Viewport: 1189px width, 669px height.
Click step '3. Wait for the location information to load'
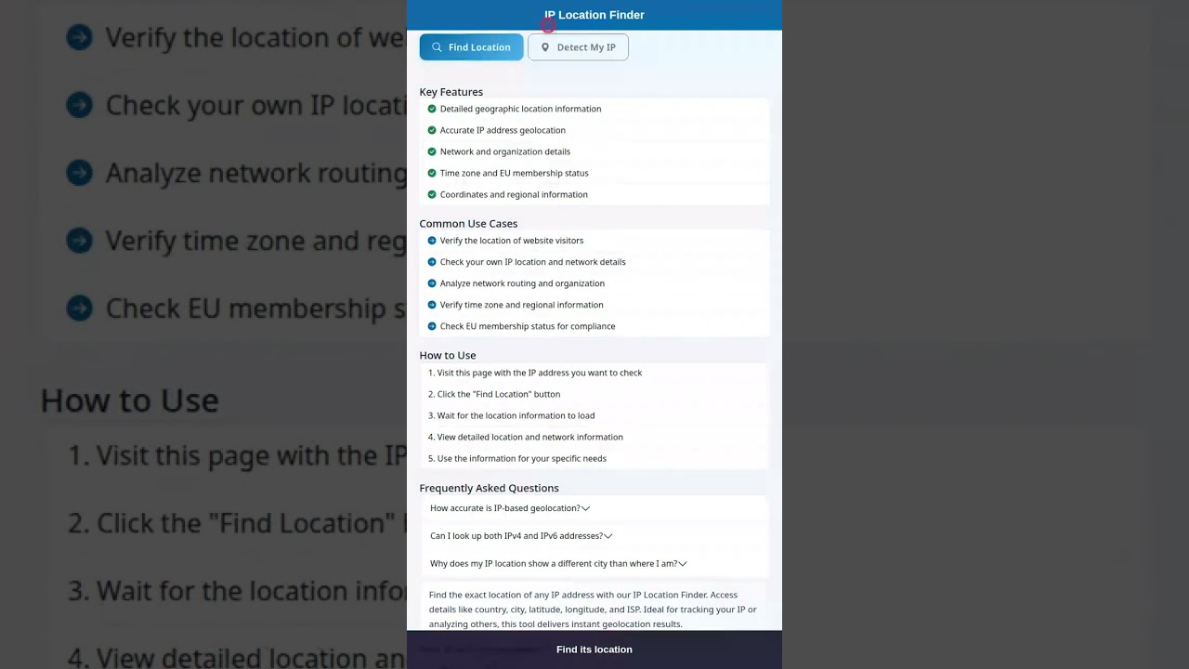(512, 415)
